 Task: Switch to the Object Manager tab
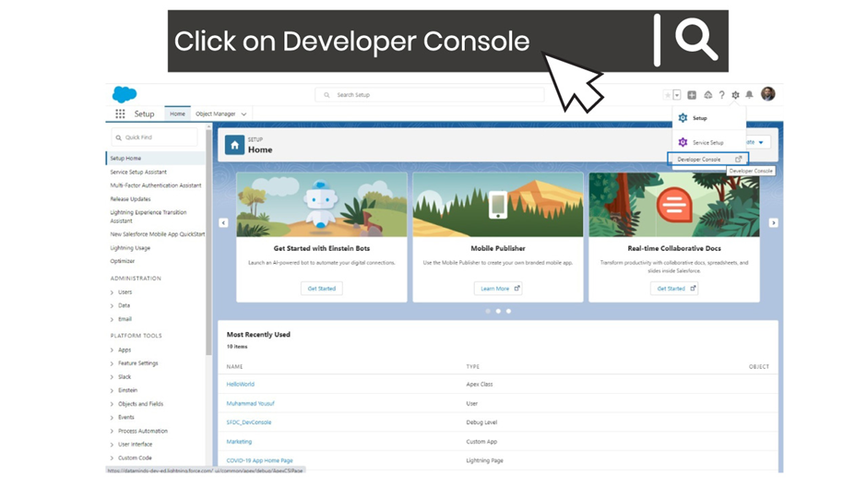(x=216, y=114)
